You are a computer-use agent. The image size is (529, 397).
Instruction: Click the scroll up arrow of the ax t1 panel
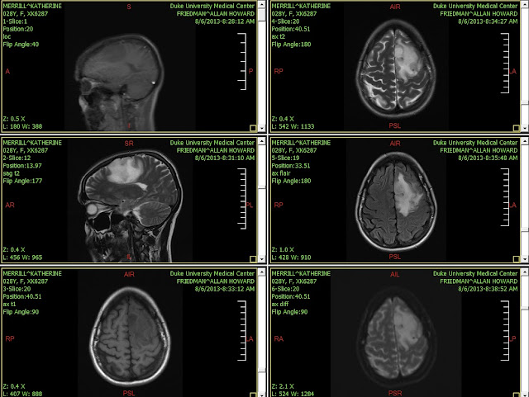click(262, 272)
